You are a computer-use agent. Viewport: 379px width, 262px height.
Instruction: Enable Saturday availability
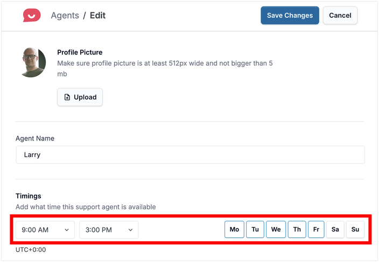coord(335,230)
